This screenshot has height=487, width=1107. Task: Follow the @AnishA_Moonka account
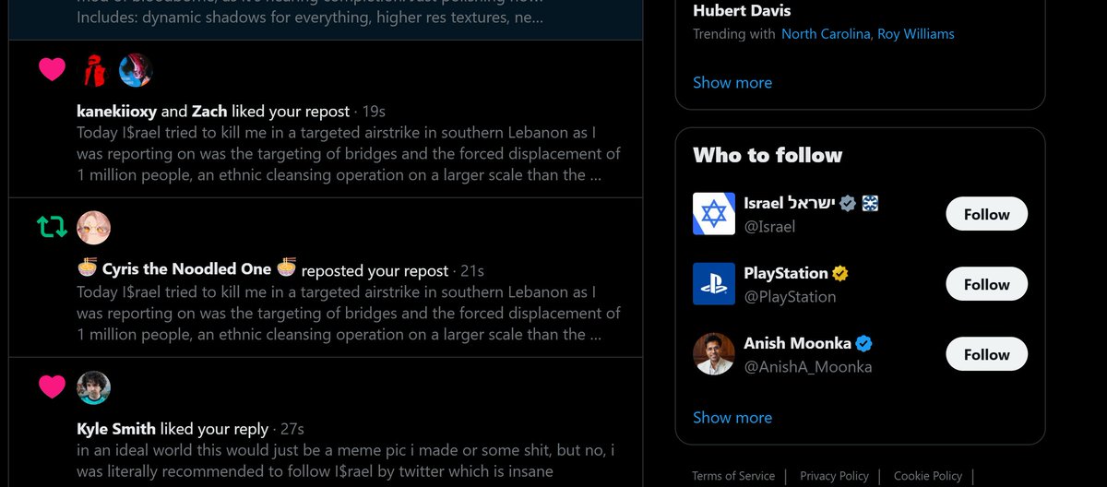point(986,354)
